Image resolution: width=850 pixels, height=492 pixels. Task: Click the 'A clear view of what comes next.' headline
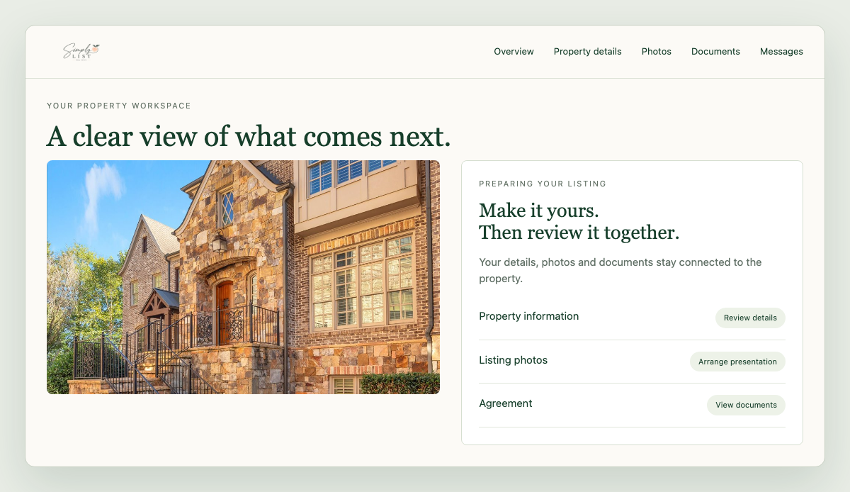pyautogui.click(x=249, y=136)
